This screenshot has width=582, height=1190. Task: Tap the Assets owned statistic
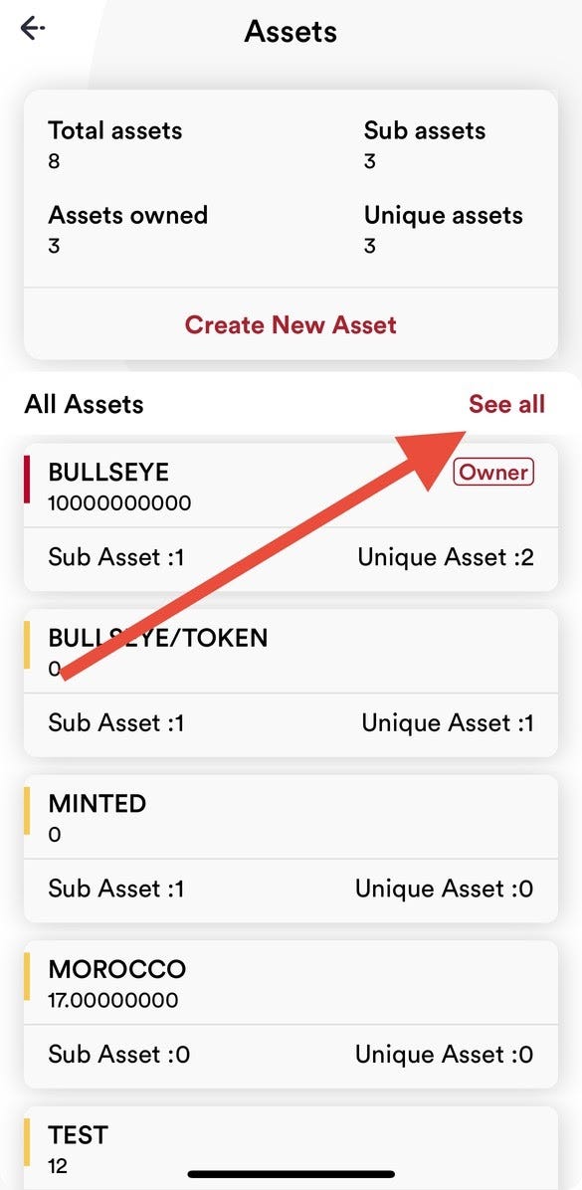[x=127, y=229]
